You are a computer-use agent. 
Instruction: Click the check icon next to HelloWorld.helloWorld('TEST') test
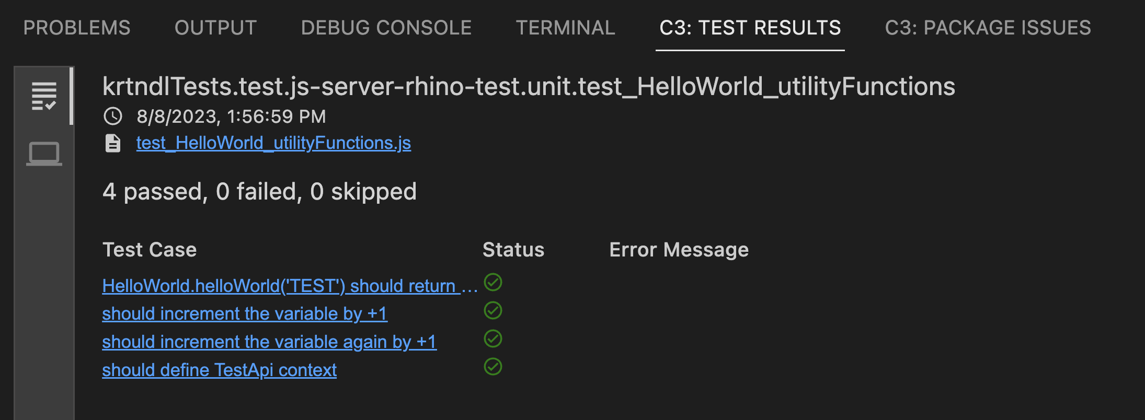(x=493, y=283)
